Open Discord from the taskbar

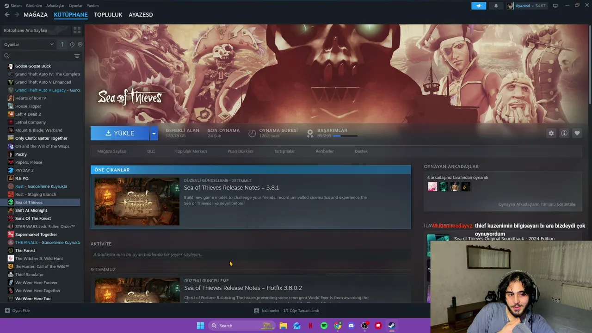pyautogui.click(x=351, y=326)
